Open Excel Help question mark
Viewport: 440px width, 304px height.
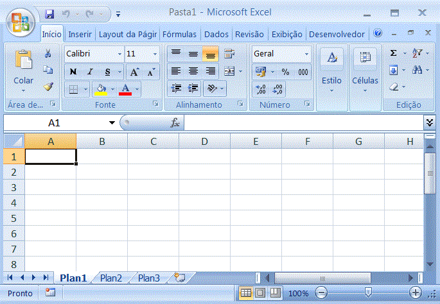click(x=378, y=33)
